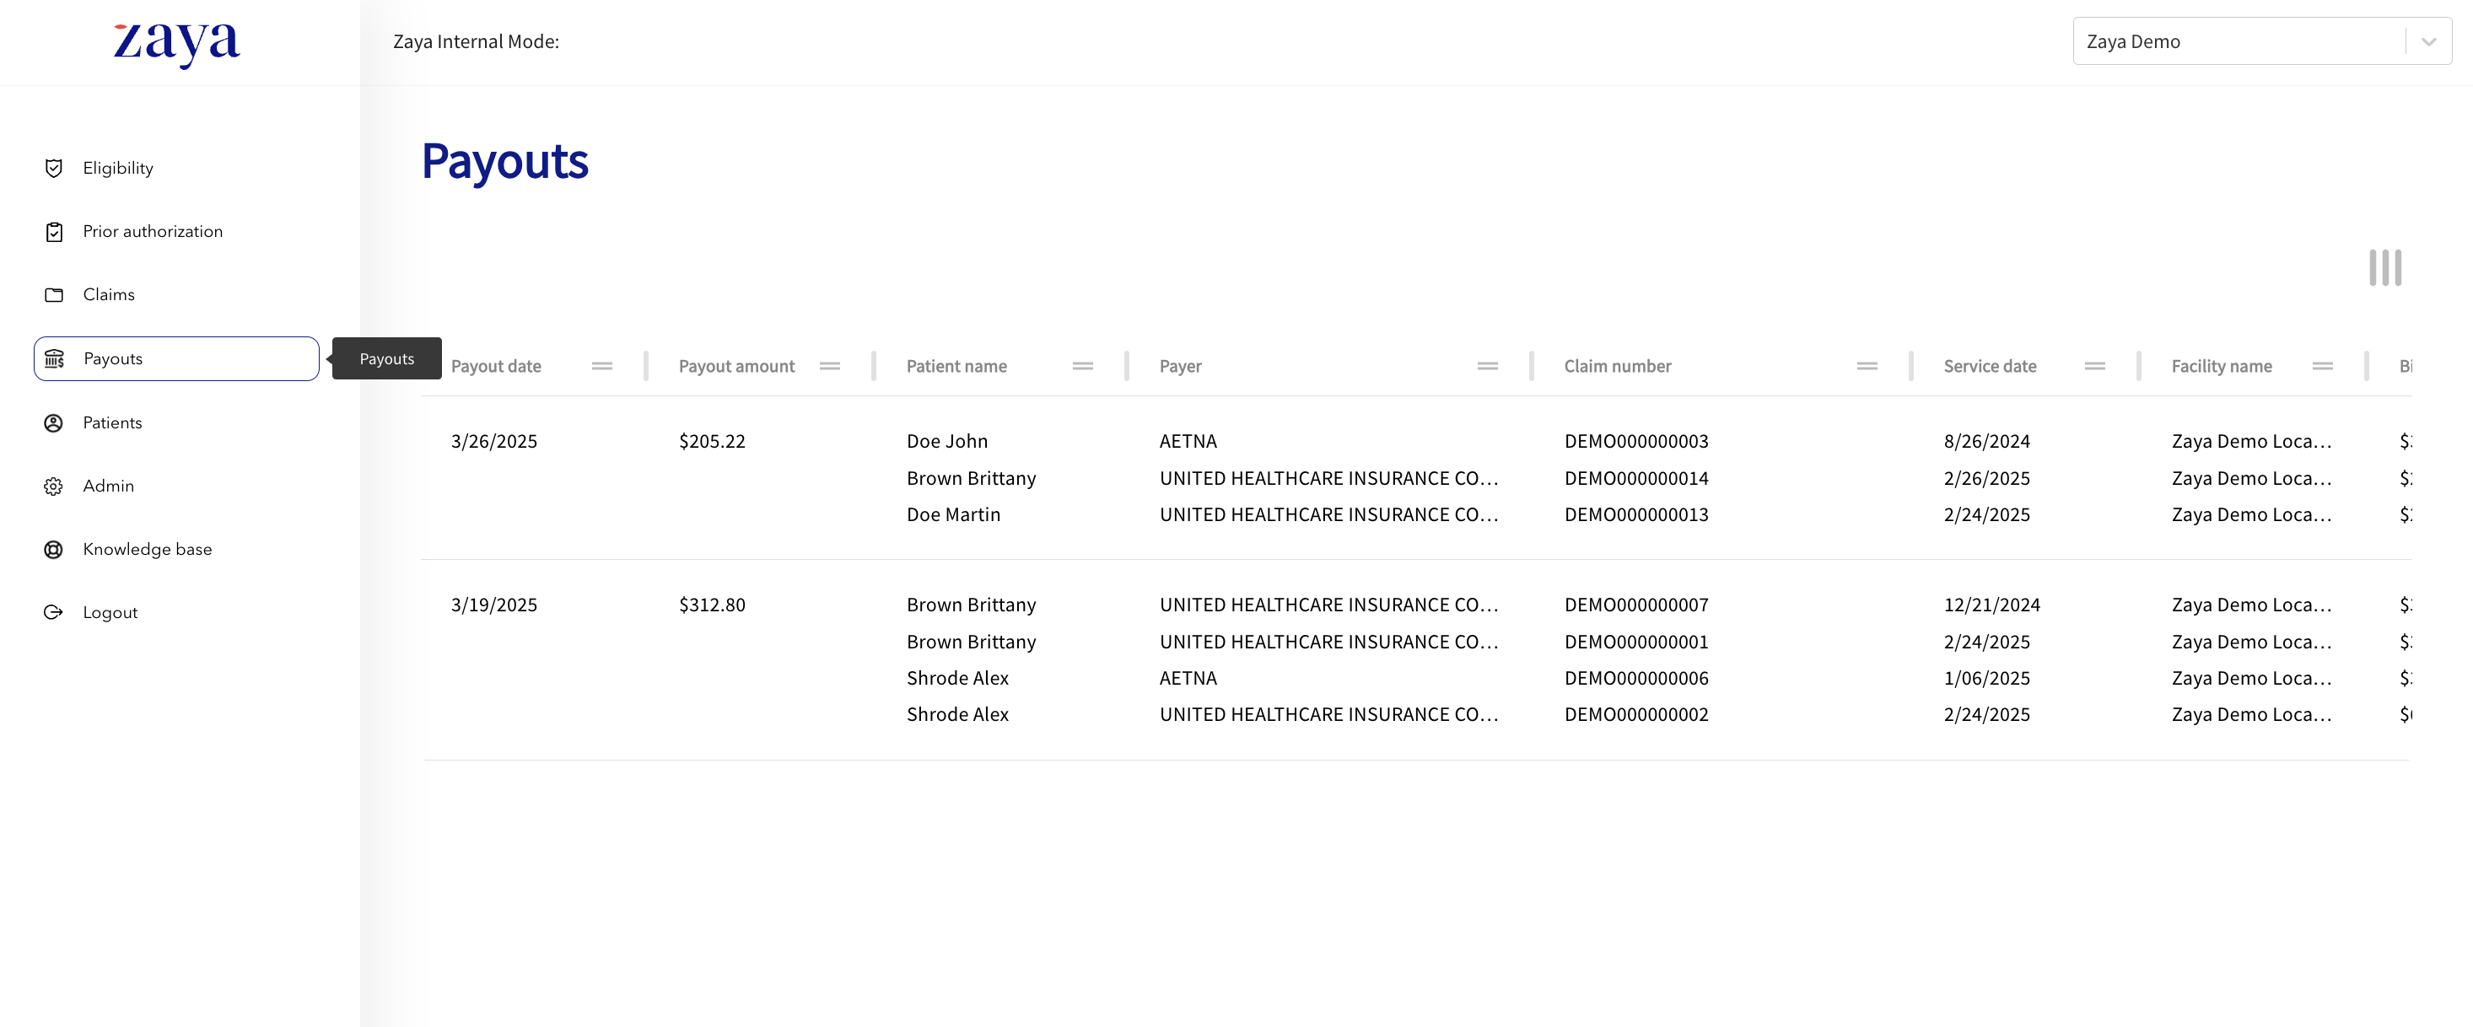Click the Zaya logo

(x=176, y=42)
